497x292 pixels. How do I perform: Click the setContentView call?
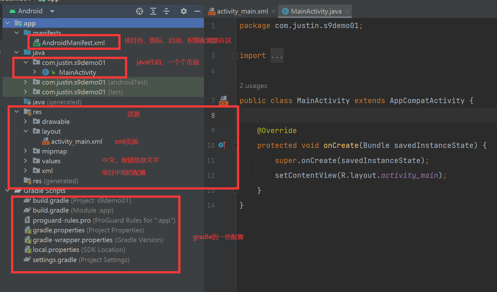pos(306,175)
